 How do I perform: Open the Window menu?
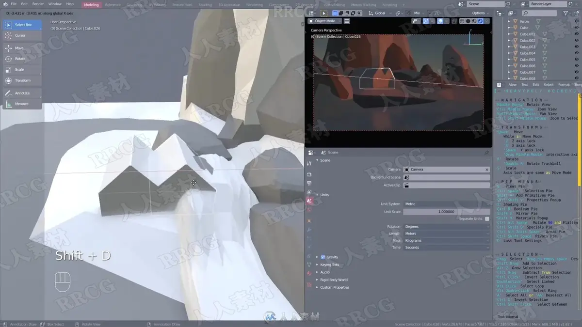[x=55, y=4]
